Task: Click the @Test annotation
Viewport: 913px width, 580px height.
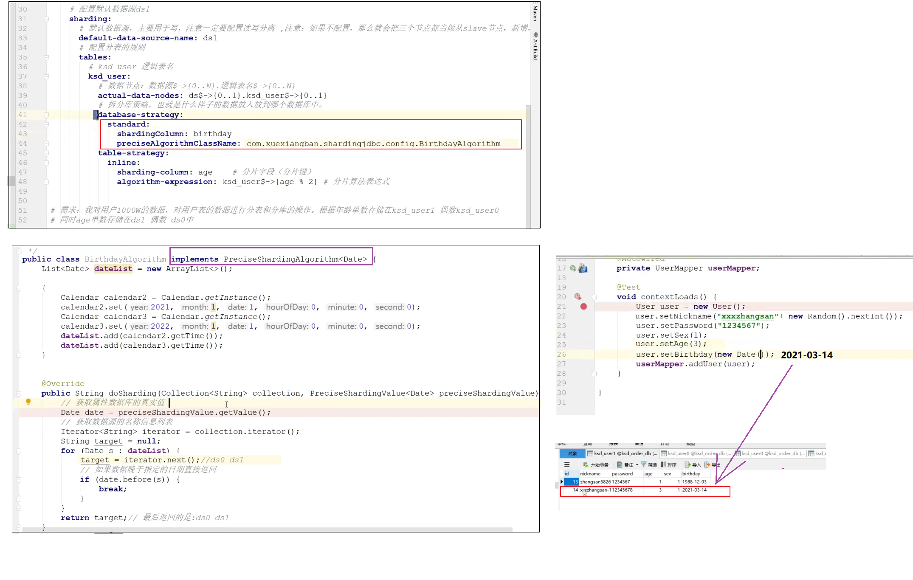Action: coord(628,287)
